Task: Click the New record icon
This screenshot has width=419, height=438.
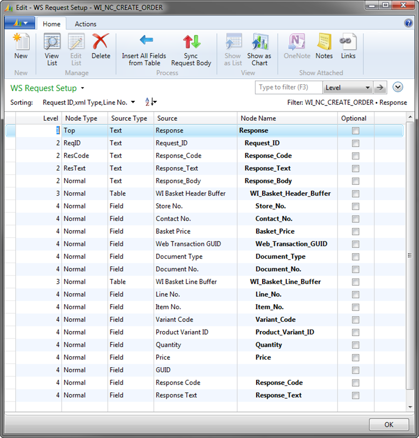Action: coord(21,46)
